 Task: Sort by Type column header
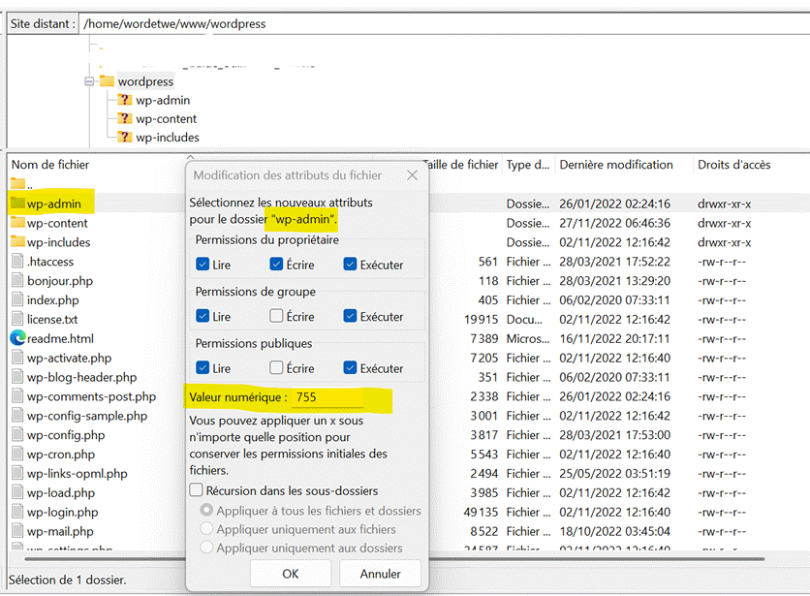coord(528,165)
